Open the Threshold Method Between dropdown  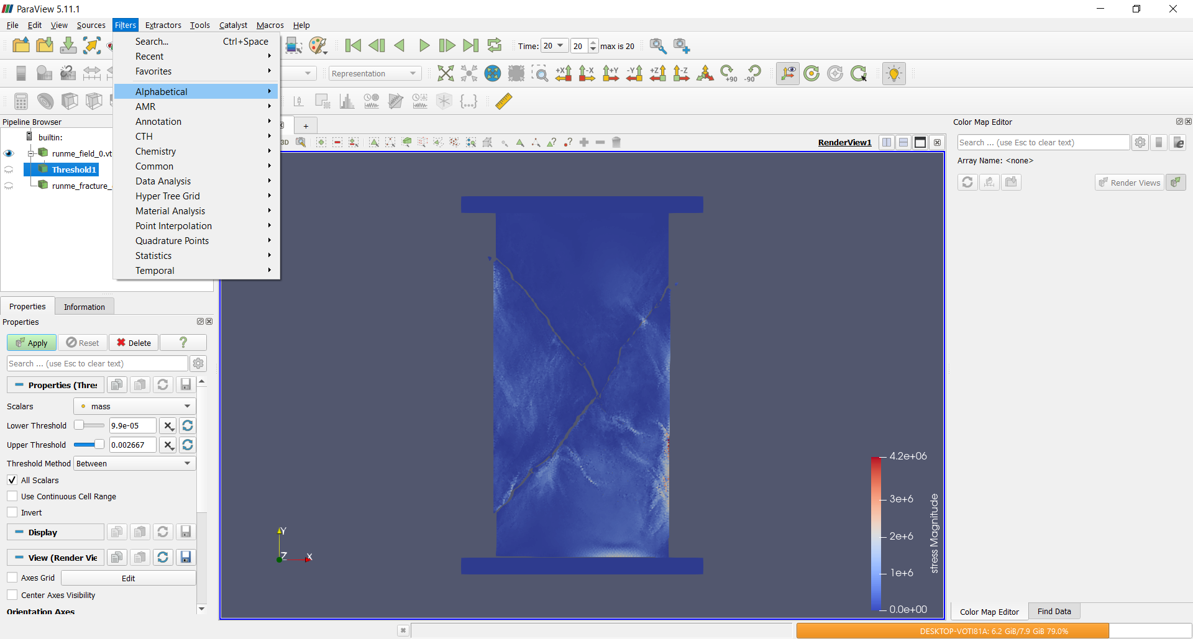(135, 463)
